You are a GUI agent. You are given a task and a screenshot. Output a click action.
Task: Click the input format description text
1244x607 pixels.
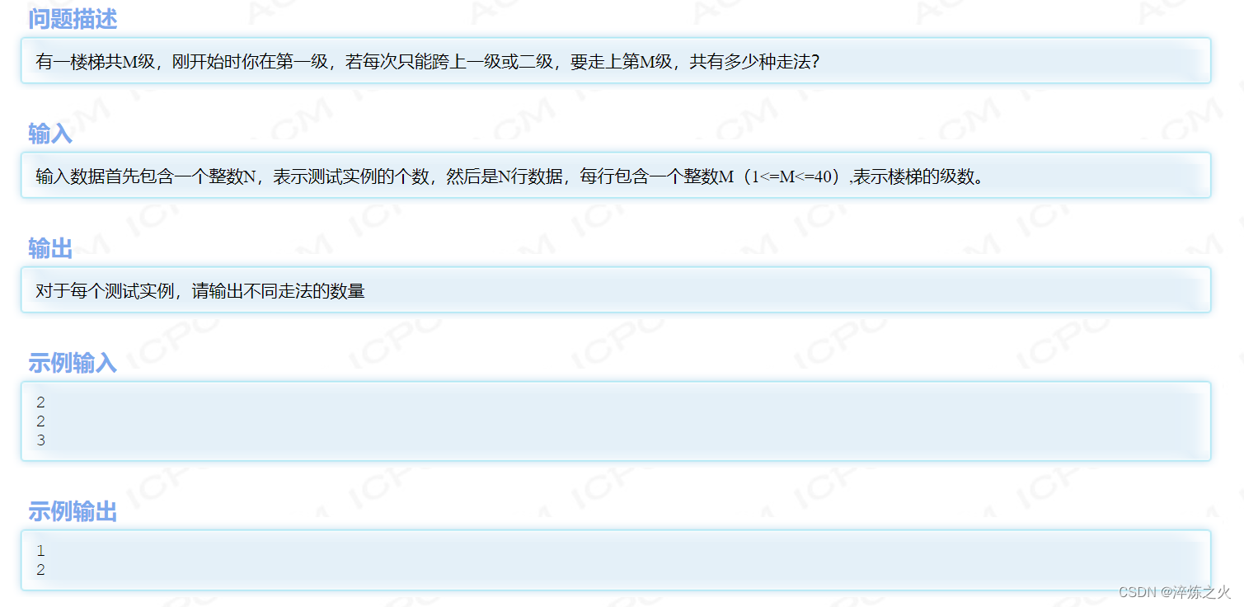point(509,176)
